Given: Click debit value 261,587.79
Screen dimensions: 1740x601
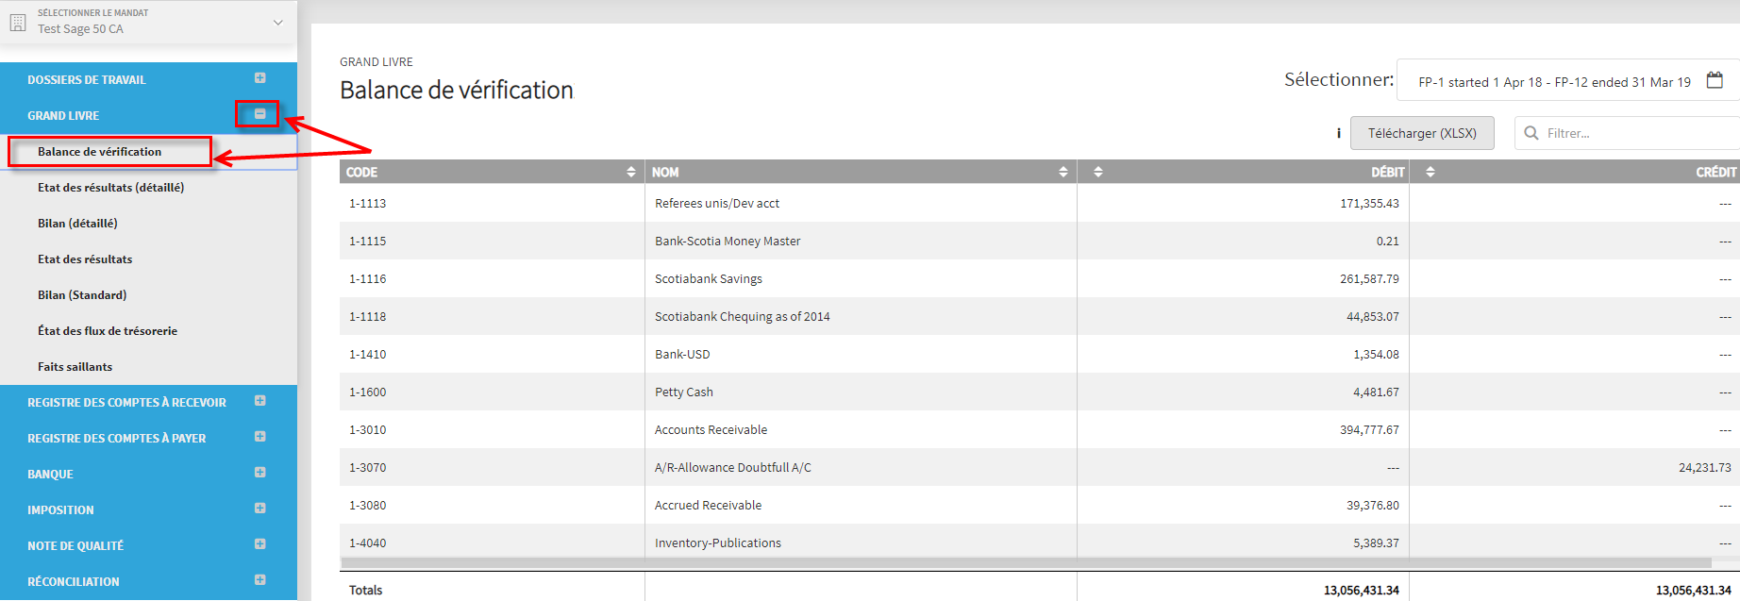Looking at the screenshot, I should click(1369, 278).
